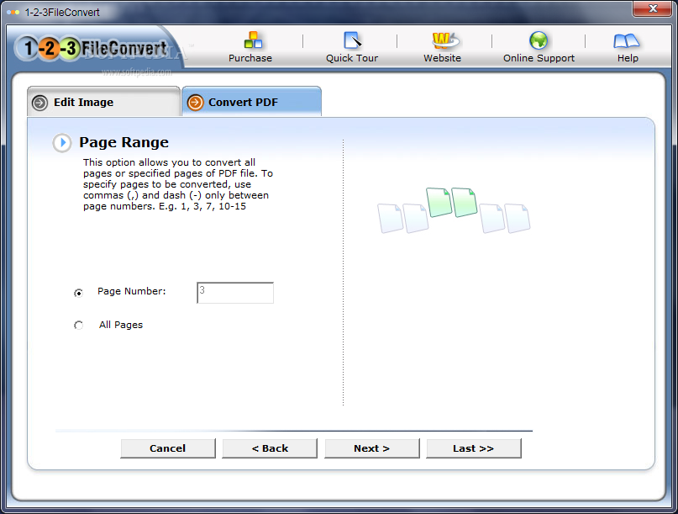
Task: Click the Page Range heading
Action: point(124,142)
